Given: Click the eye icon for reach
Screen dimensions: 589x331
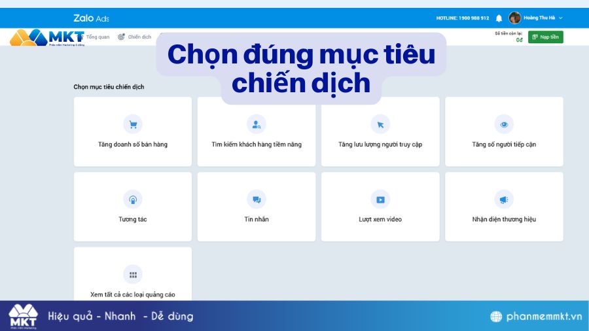Looking at the screenshot, I should (x=504, y=124).
